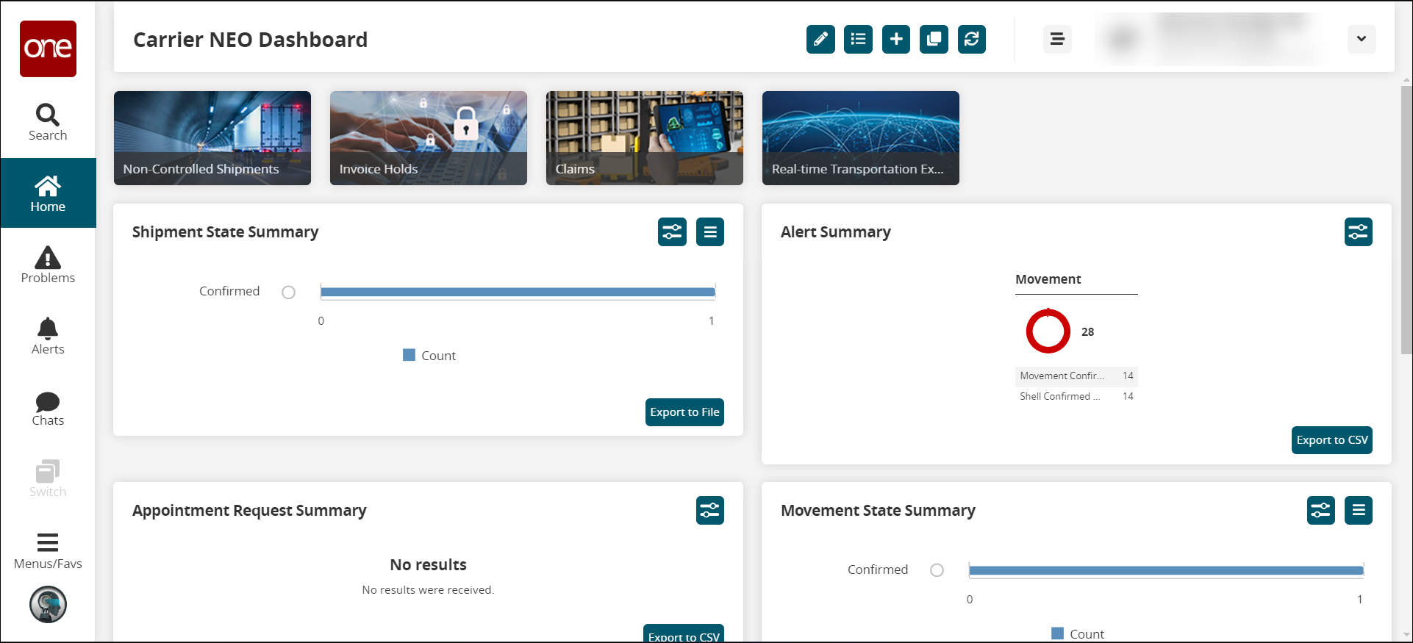
Task: Click the Movement alert heading
Action: tap(1048, 279)
